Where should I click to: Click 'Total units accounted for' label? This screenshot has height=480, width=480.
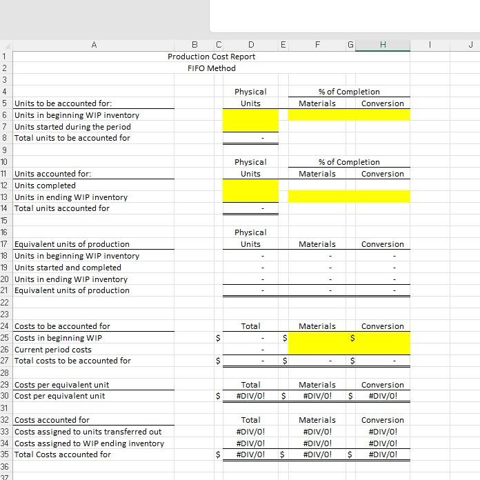[62, 208]
